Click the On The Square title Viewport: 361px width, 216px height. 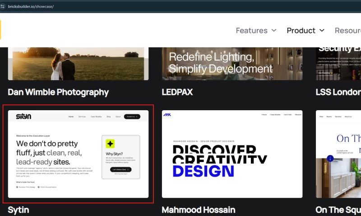(338, 210)
